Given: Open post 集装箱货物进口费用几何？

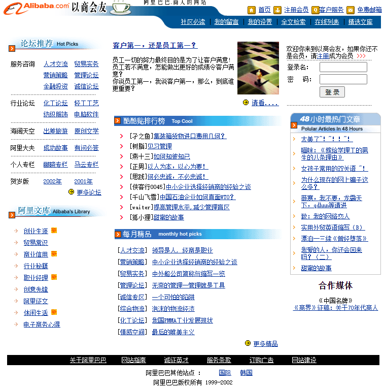Looking at the screenshot, I should 190,136.
